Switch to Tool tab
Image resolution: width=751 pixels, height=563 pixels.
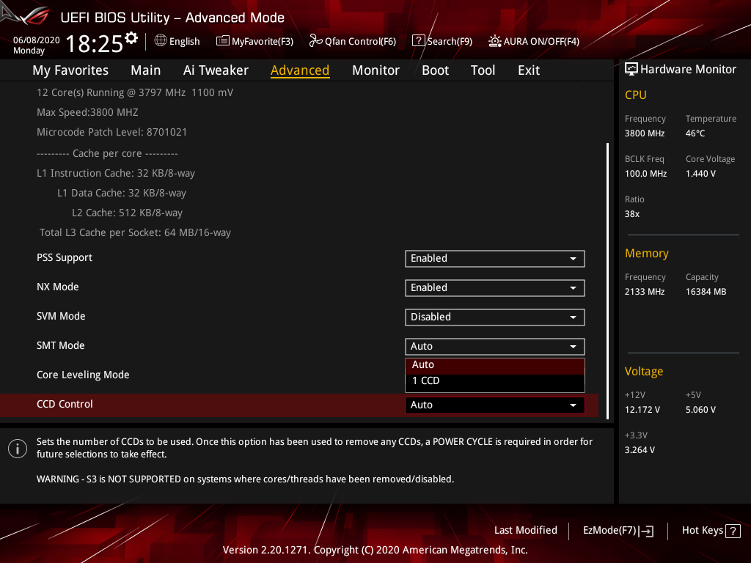point(483,70)
